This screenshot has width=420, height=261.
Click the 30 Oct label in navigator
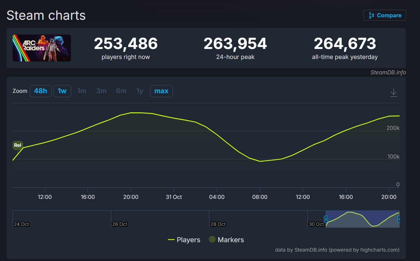pyautogui.click(x=316, y=224)
